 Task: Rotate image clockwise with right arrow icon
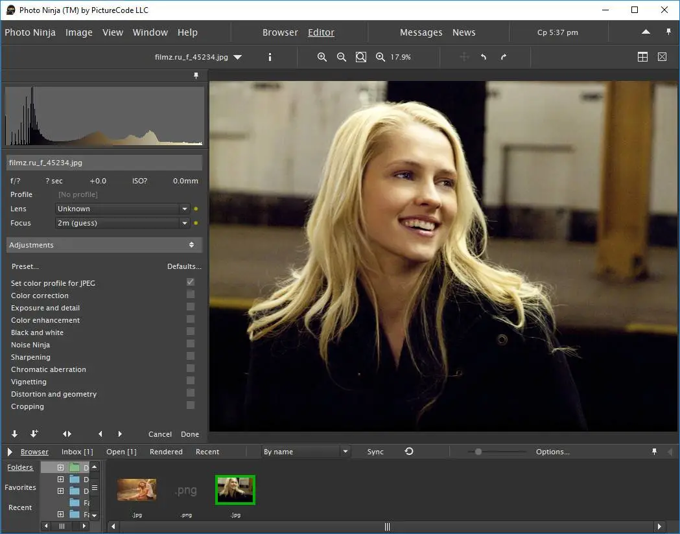[503, 57]
